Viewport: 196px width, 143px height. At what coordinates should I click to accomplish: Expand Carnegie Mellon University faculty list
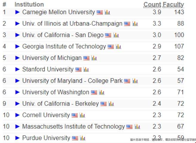pyautogui.click(x=17, y=12)
